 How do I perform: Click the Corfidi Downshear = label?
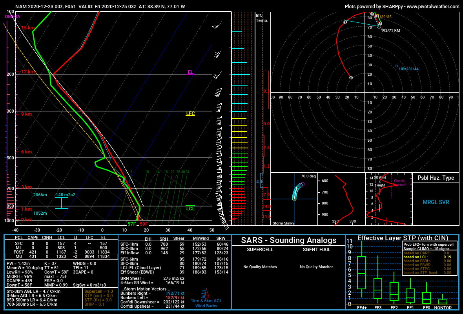tap(140, 302)
